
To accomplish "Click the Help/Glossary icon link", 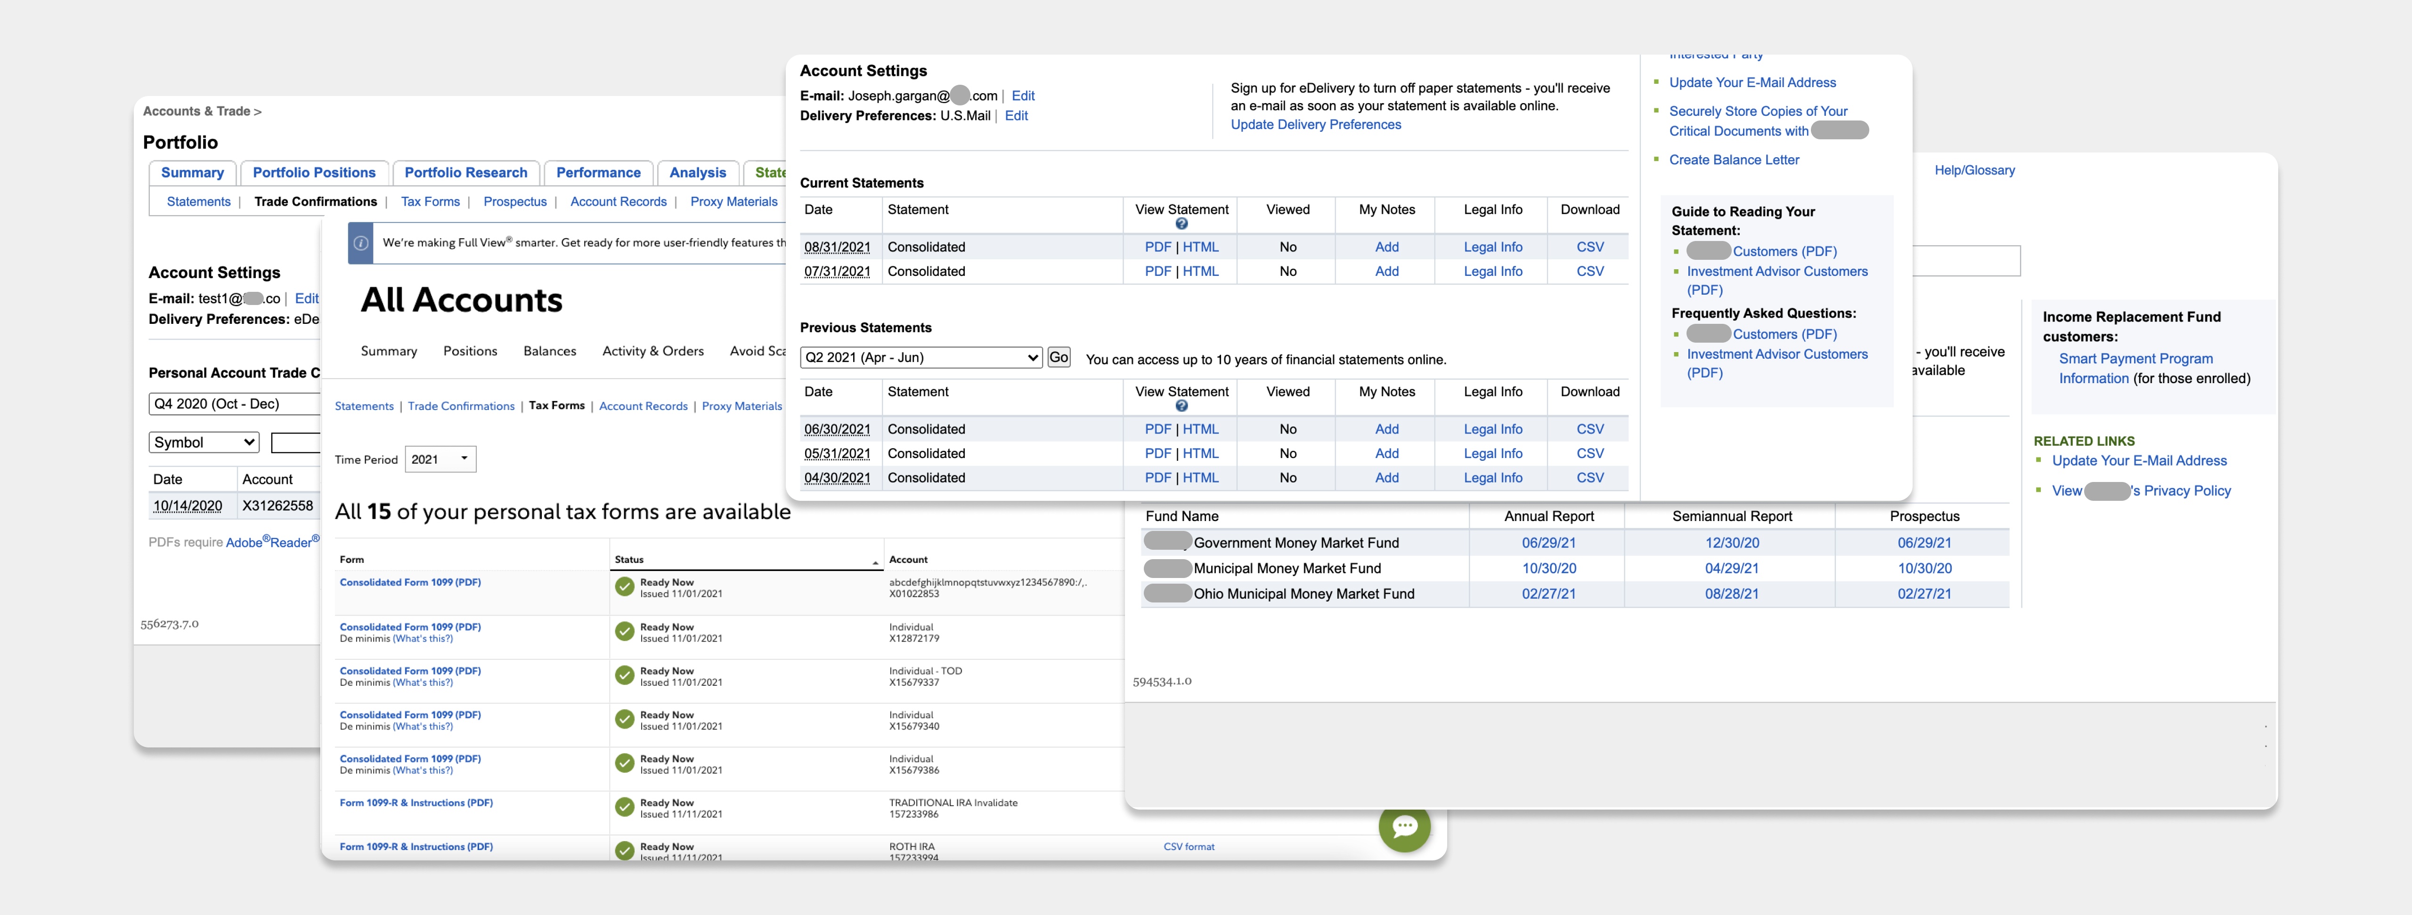I will tap(1975, 169).
